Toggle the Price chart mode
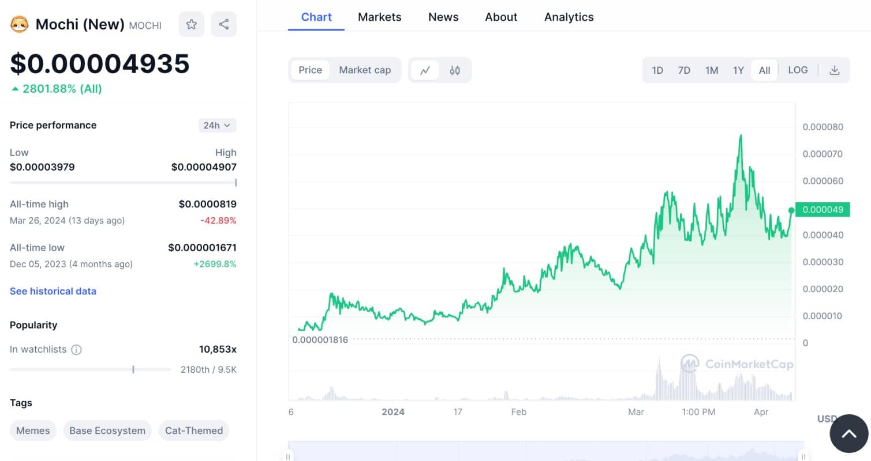Image resolution: width=871 pixels, height=461 pixels. click(x=310, y=70)
